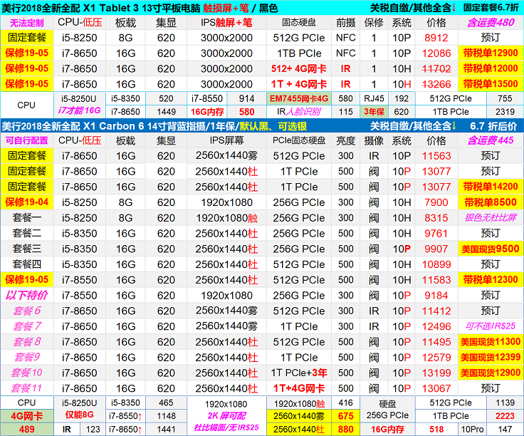The height and width of the screenshot is (436, 524).
Task: Select the value 2319
Action: coord(505,112)
